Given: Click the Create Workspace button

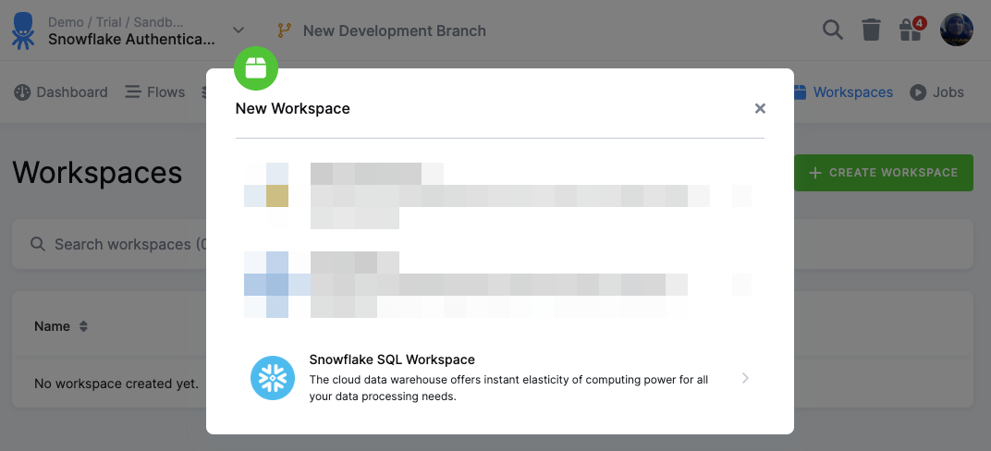Looking at the screenshot, I should point(884,173).
